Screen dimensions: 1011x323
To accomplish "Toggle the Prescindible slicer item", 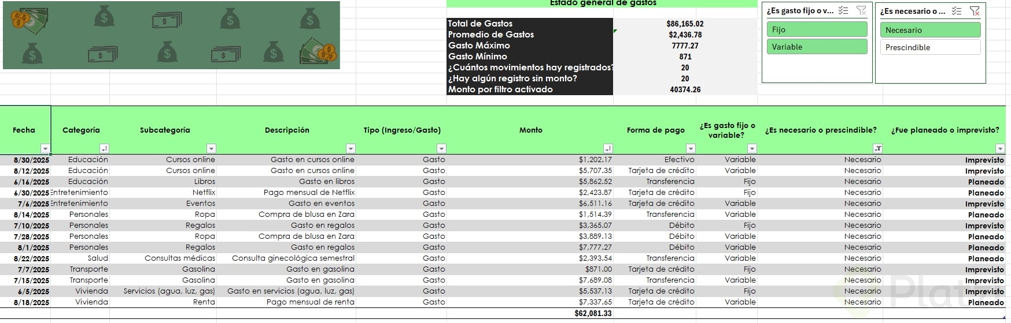I will click(x=930, y=47).
